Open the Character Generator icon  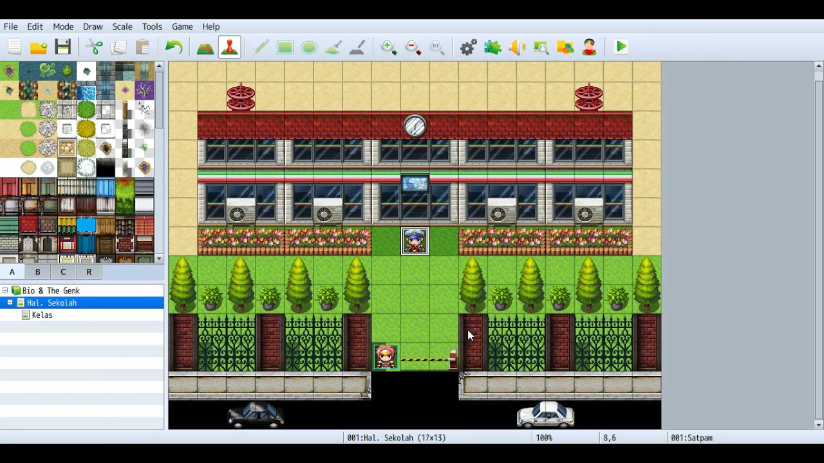coord(590,47)
